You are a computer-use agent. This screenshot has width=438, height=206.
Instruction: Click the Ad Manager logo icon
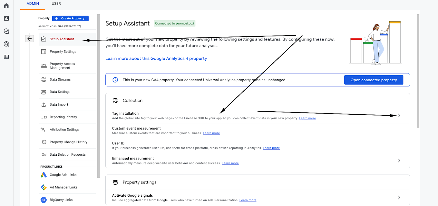[44, 187]
